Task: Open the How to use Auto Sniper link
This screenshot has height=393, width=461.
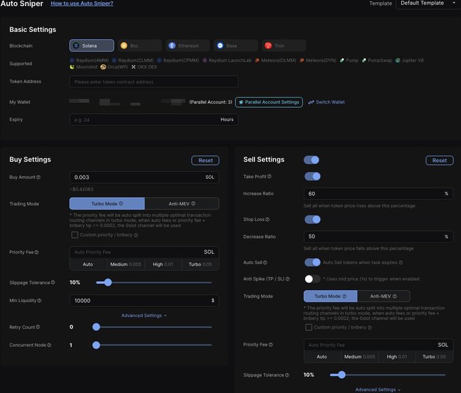Action: (x=82, y=4)
